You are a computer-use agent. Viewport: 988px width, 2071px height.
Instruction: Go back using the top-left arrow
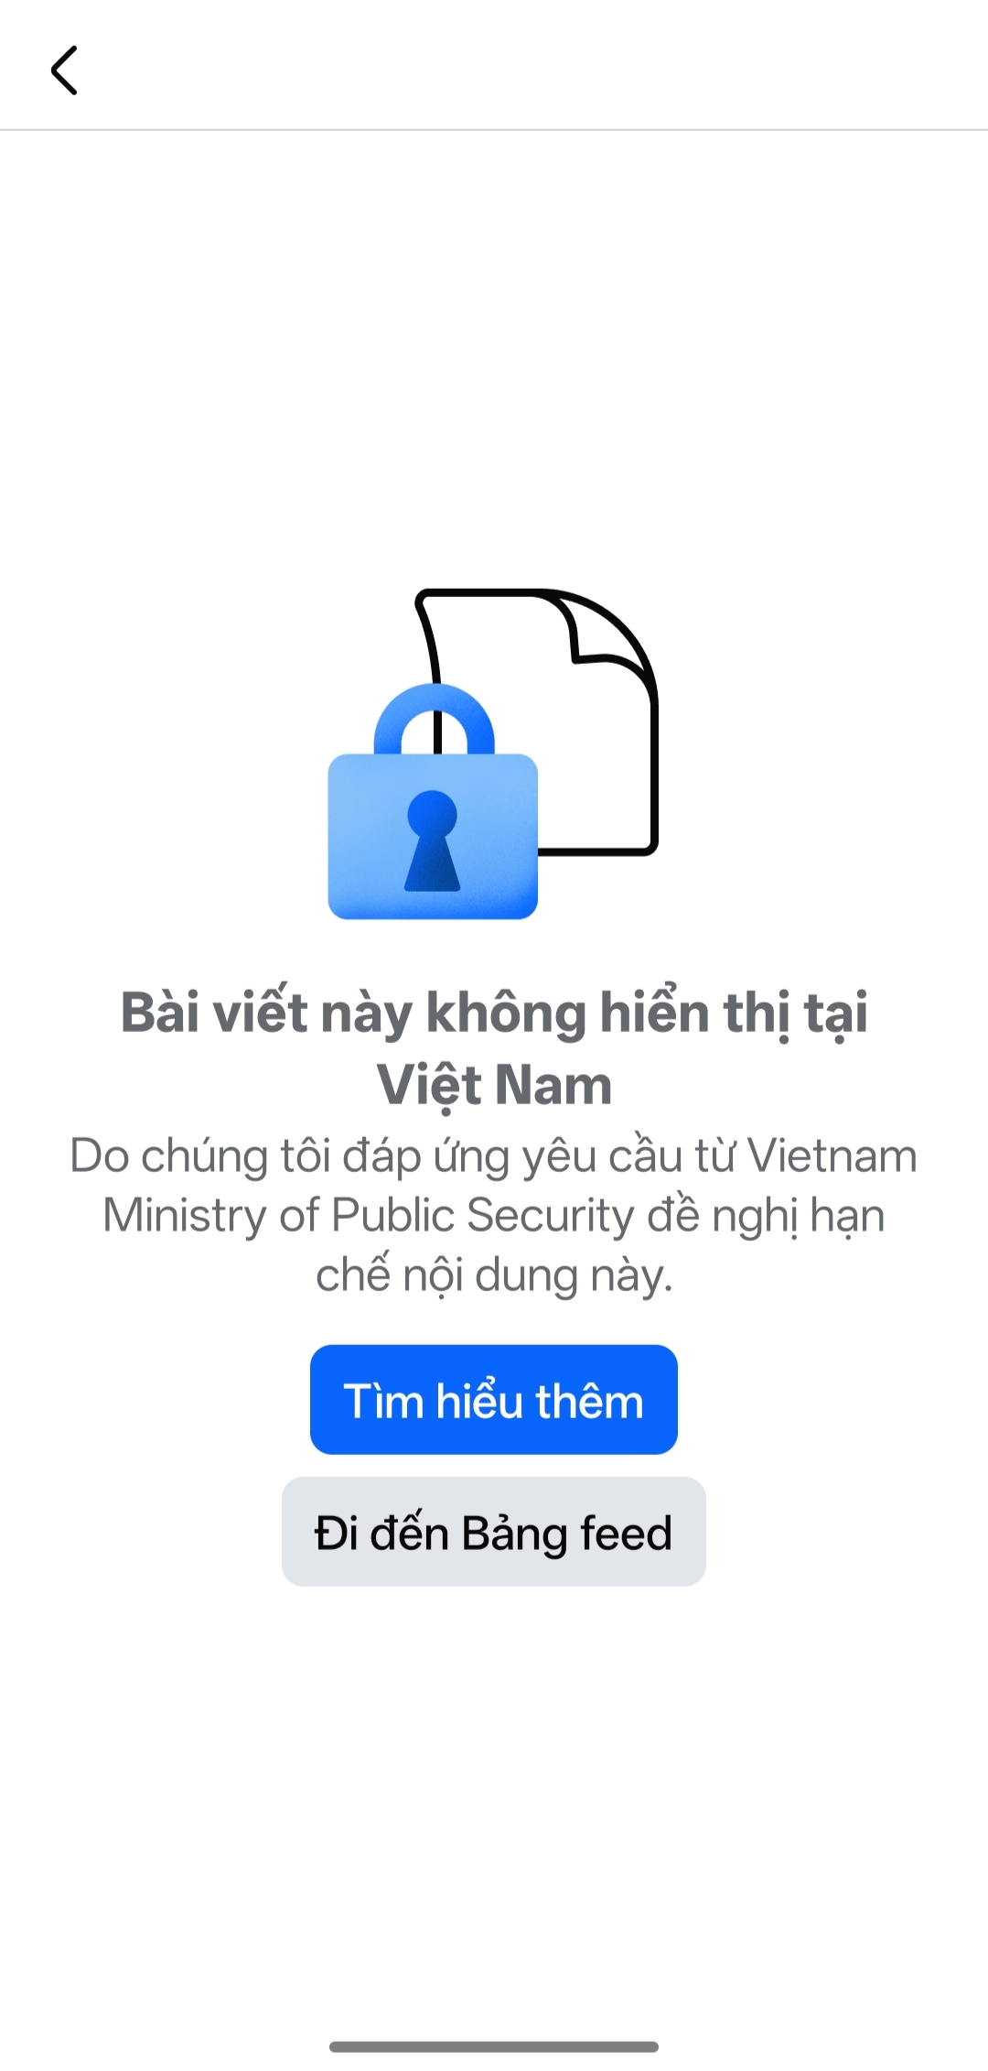[x=64, y=70]
